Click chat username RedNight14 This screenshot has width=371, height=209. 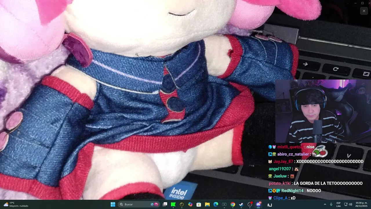292,190
